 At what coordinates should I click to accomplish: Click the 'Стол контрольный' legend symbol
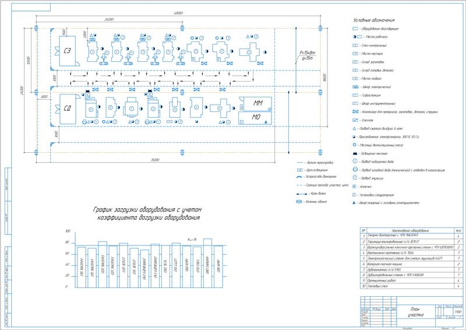355,45
